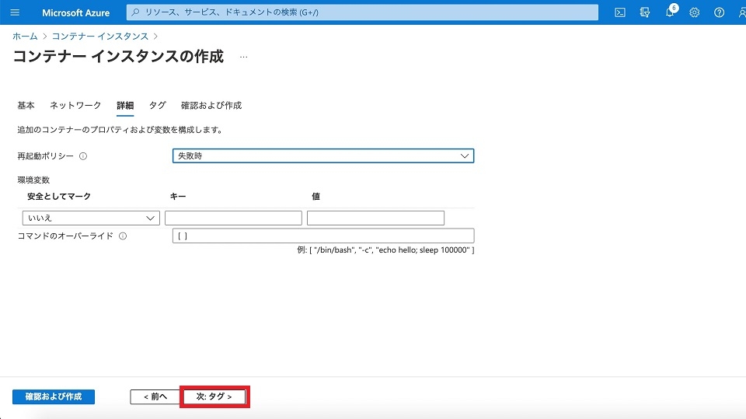Open the hamburger portal menu

point(15,12)
